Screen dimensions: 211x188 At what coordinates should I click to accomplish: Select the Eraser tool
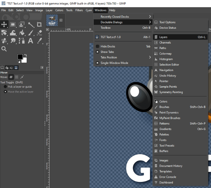[x=39, y=33]
